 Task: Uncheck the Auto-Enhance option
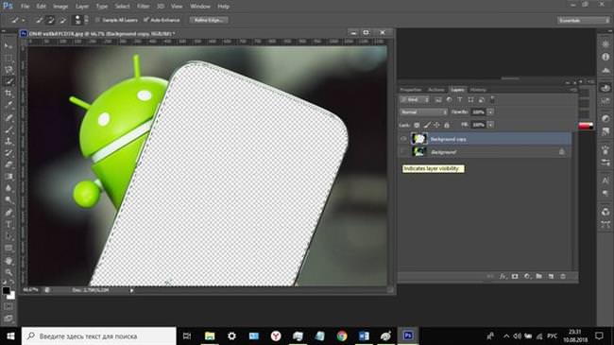(146, 20)
